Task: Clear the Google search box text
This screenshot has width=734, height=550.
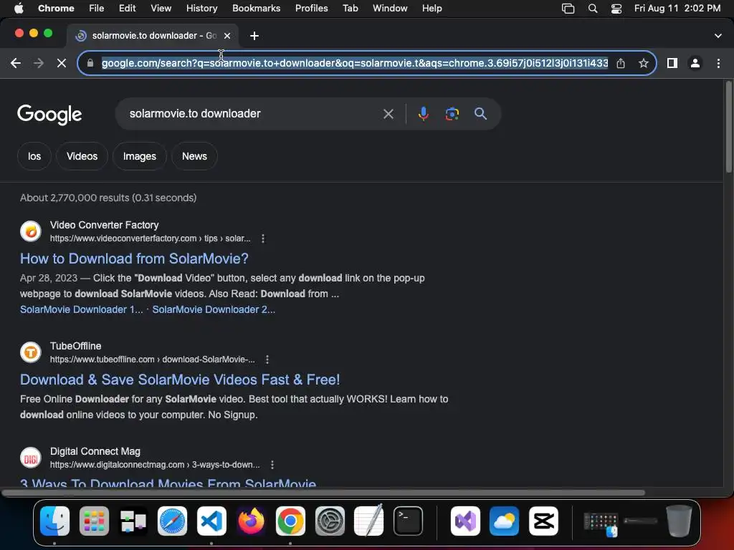Action: [388, 114]
